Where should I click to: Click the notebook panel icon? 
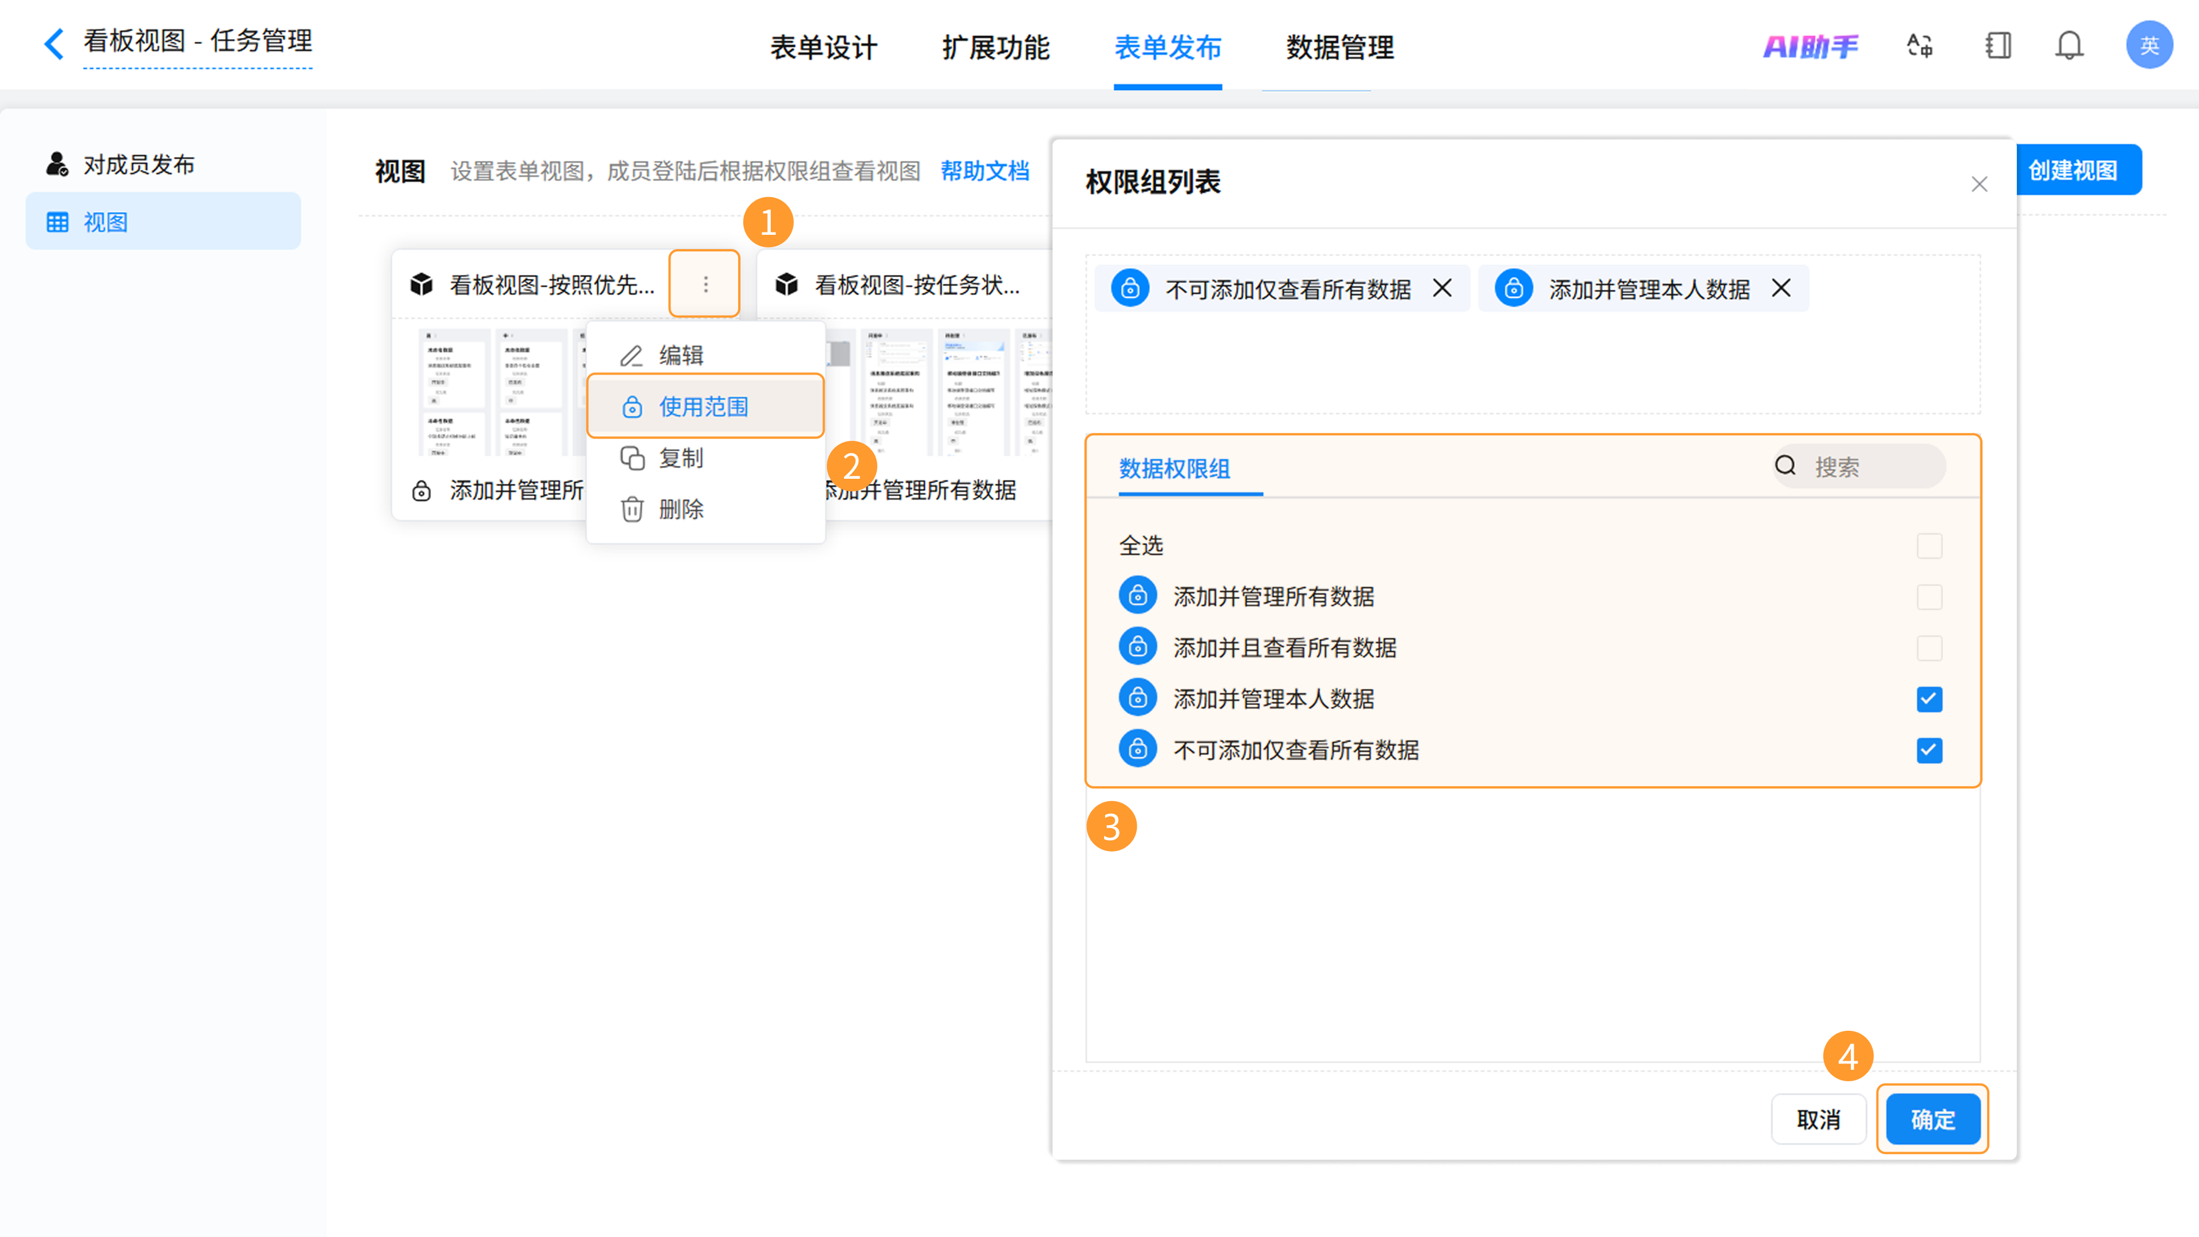(x=1997, y=45)
